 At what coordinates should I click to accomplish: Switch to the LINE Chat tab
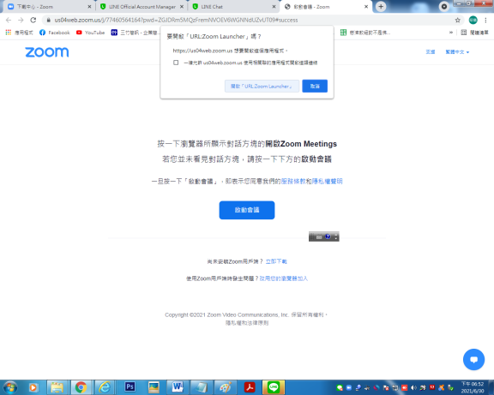click(234, 7)
